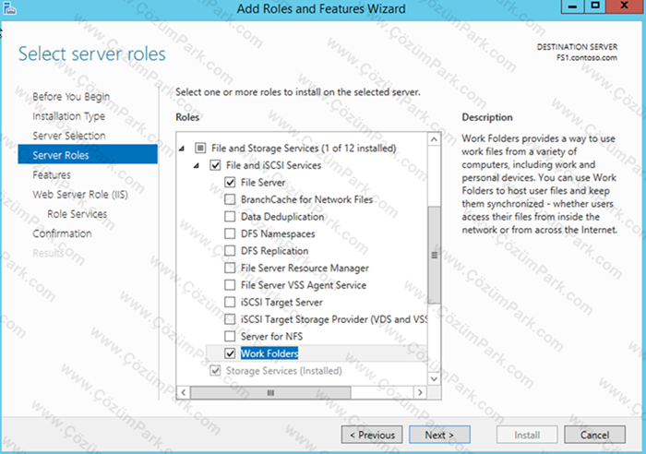This screenshot has width=646, height=454.
Task: Click the horizontal scroll left arrow
Action: pyautogui.click(x=184, y=392)
